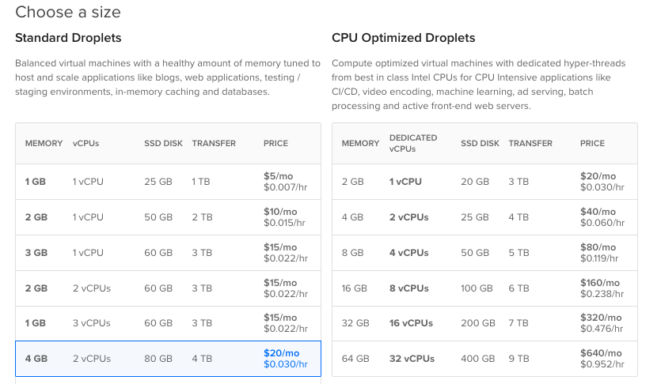The width and height of the screenshot is (661, 384).
Task: Select the 1 GB 3 vCPUs Standard plan
Action: point(168,323)
